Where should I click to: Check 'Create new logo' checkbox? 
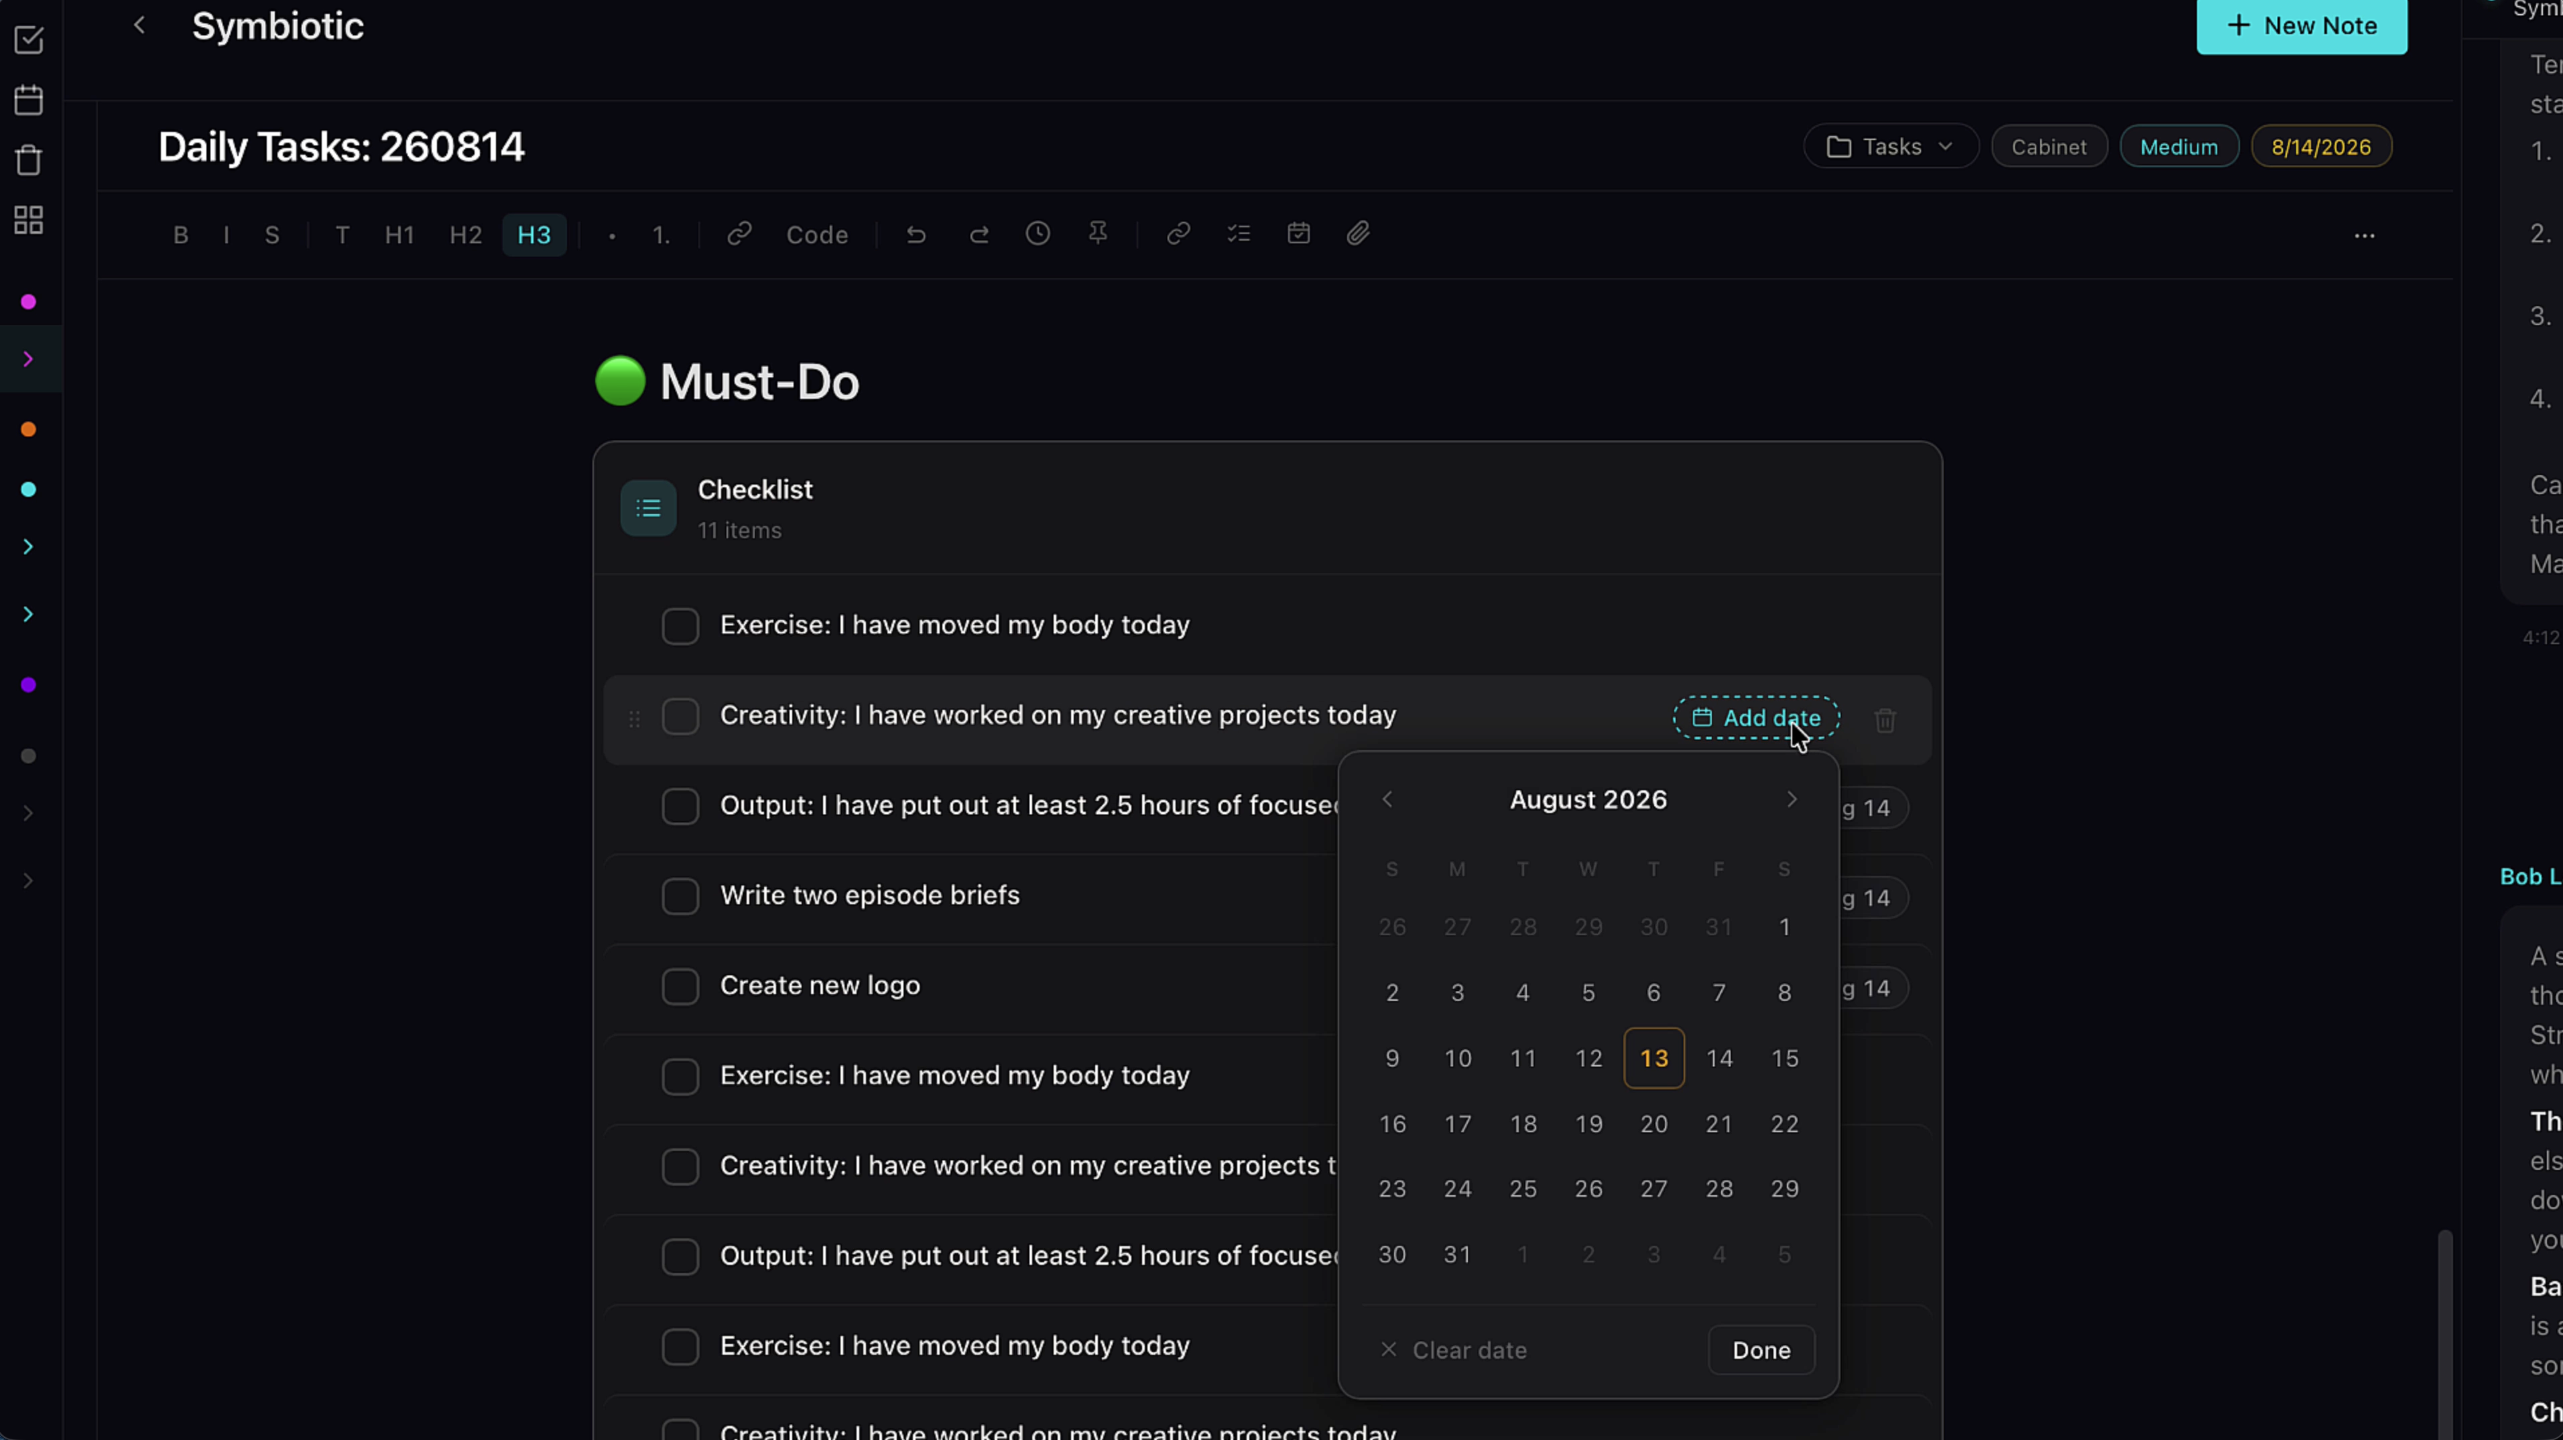click(680, 986)
